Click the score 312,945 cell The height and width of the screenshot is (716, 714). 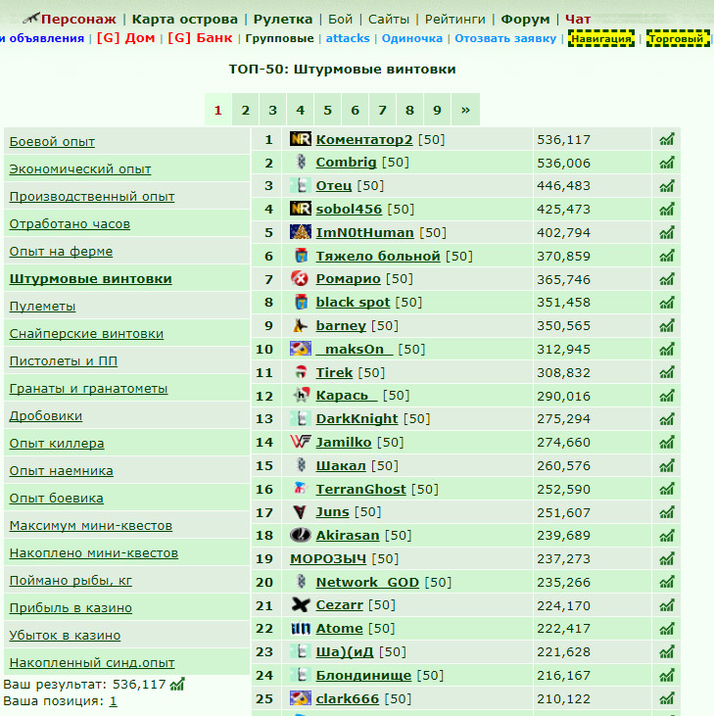[593, 349]
